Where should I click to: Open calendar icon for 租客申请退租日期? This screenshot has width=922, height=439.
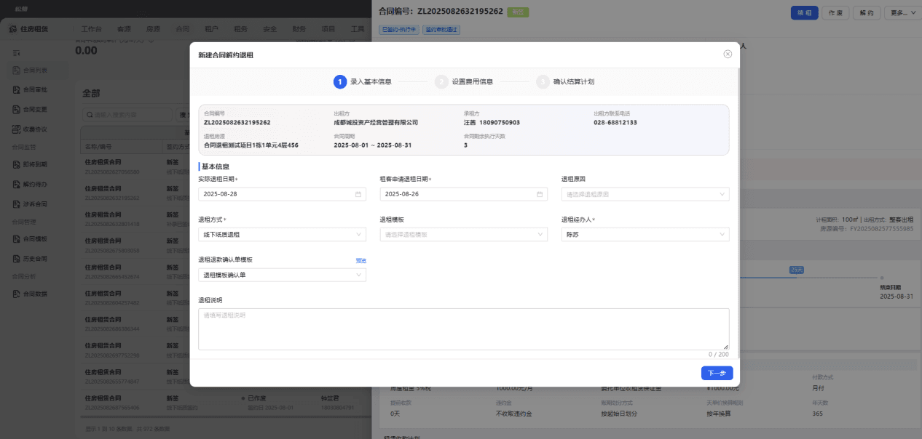tap(539, 194)
